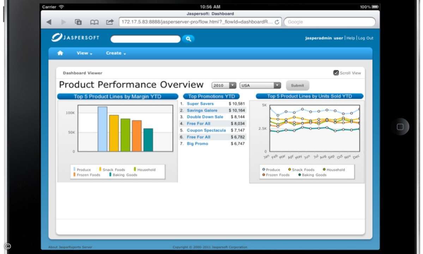Viewport: 423px width, 254px height.
Task: Open the Free For All link valued $8,034
Action: [x=199, y=123]
